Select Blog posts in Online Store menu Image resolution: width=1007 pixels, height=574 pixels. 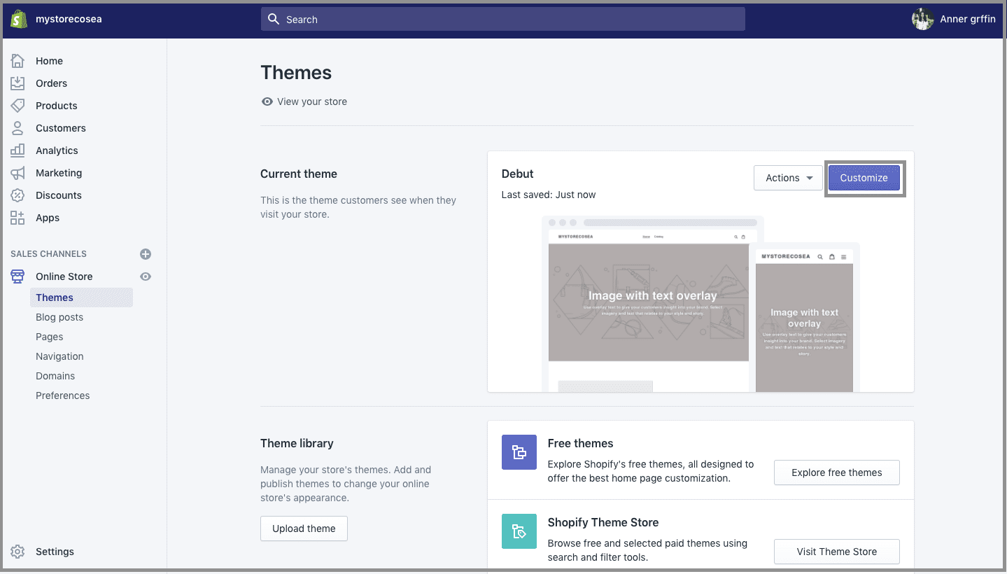click(59, 317)
